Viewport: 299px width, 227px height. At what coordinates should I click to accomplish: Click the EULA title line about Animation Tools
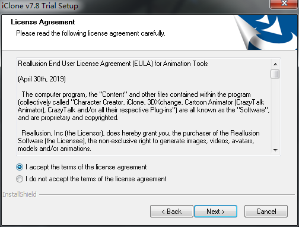(x=113, y=64)
